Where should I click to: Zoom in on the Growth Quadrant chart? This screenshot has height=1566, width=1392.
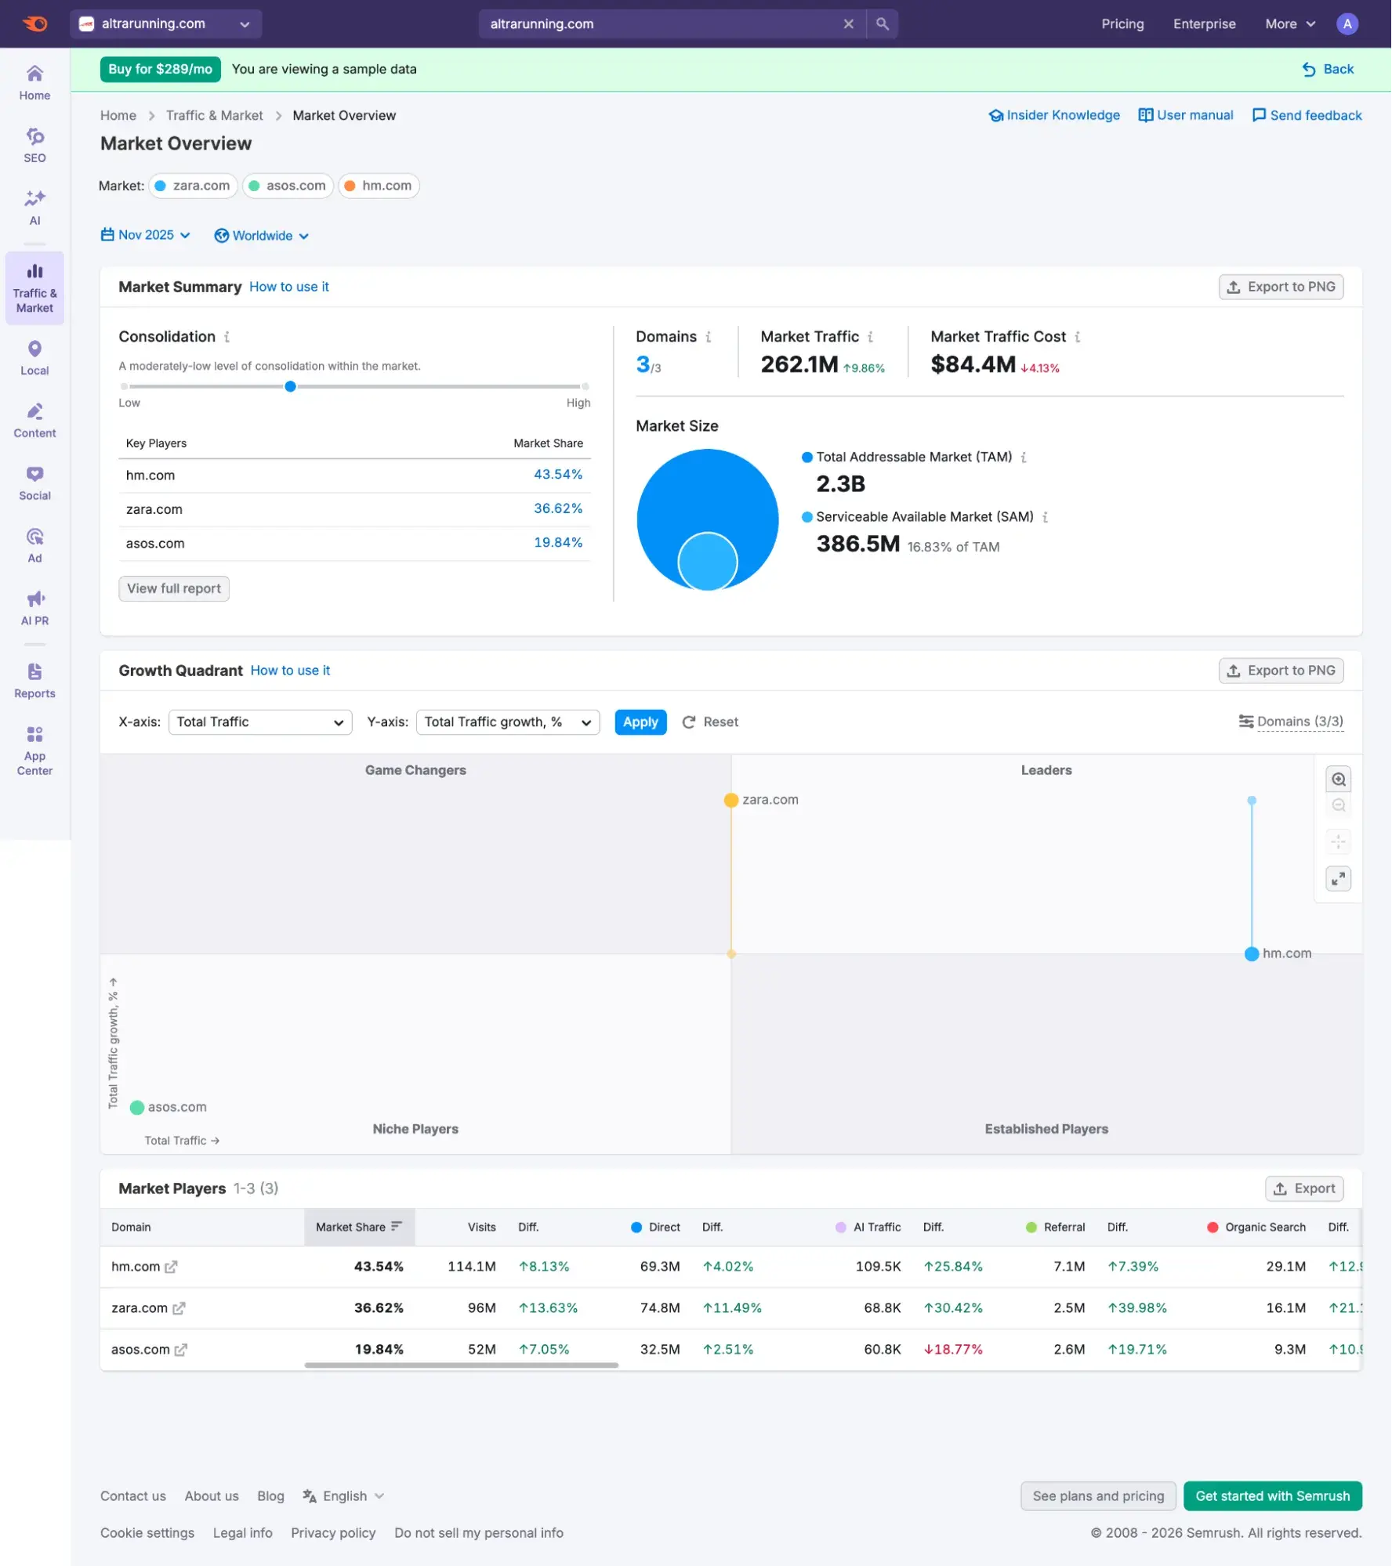pos(1339,779)
